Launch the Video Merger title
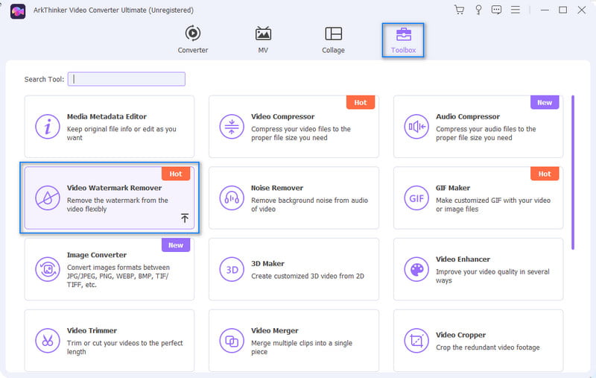The height and width of the screenshot is (378, 596). point(274,330)
